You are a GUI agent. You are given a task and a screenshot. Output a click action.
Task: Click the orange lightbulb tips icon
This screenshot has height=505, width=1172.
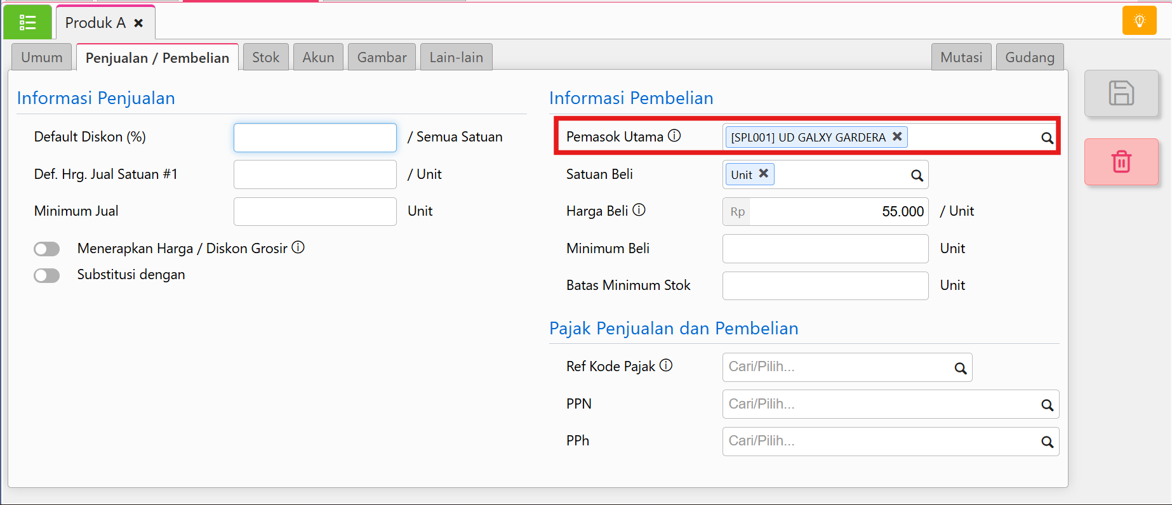point(1139,20)
